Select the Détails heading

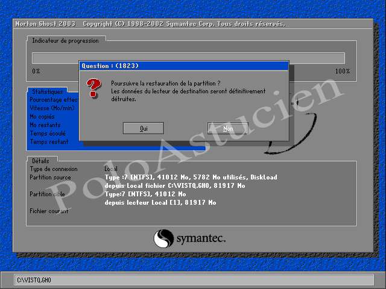[x=40, y=161]
